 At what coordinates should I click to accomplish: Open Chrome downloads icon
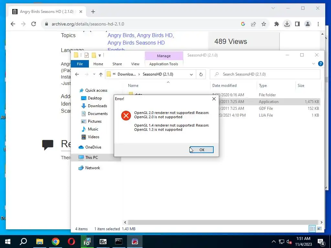coord(287,24)
